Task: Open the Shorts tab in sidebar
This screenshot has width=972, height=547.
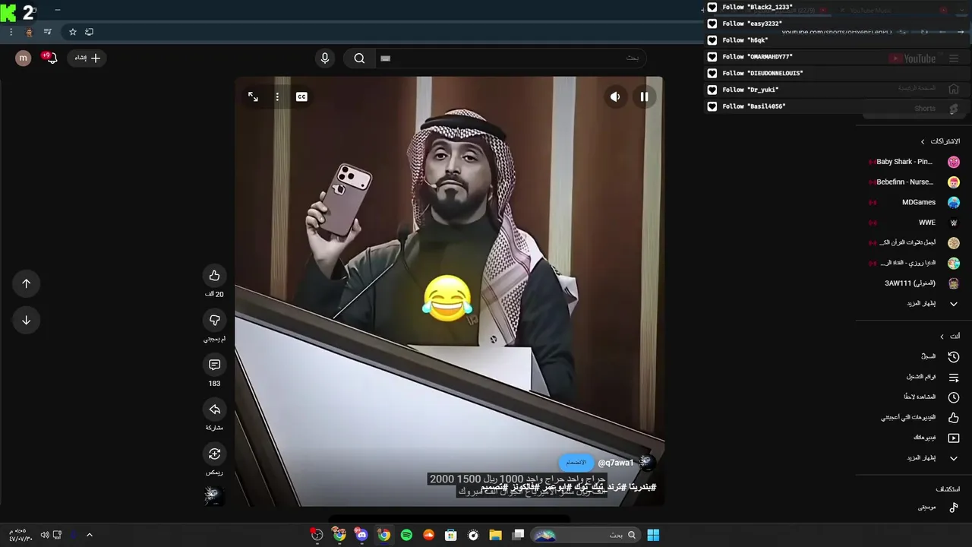Action: click(x=914, y=109)
